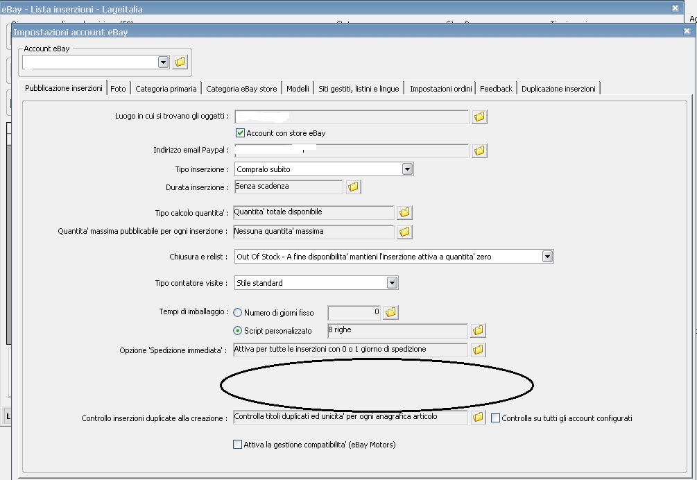The image size is (697, 480).
Task: Click folder icon beside Numero di giorni fisso value
Action: 390,312
